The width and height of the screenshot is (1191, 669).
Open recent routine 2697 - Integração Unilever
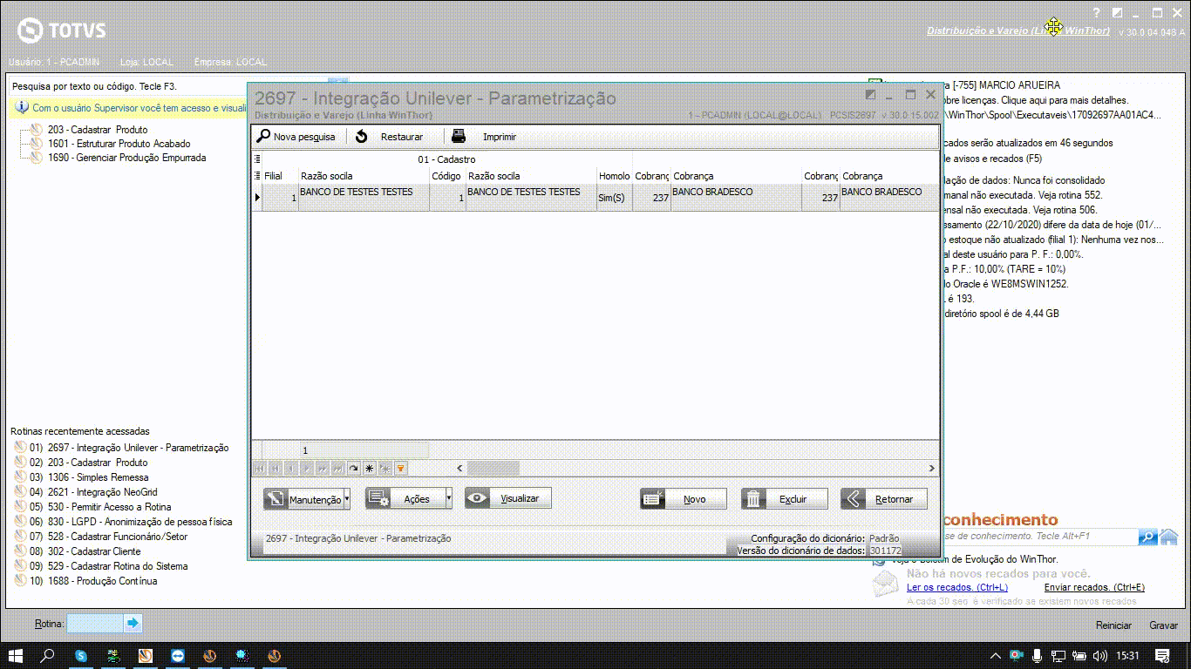coord(138,448)
